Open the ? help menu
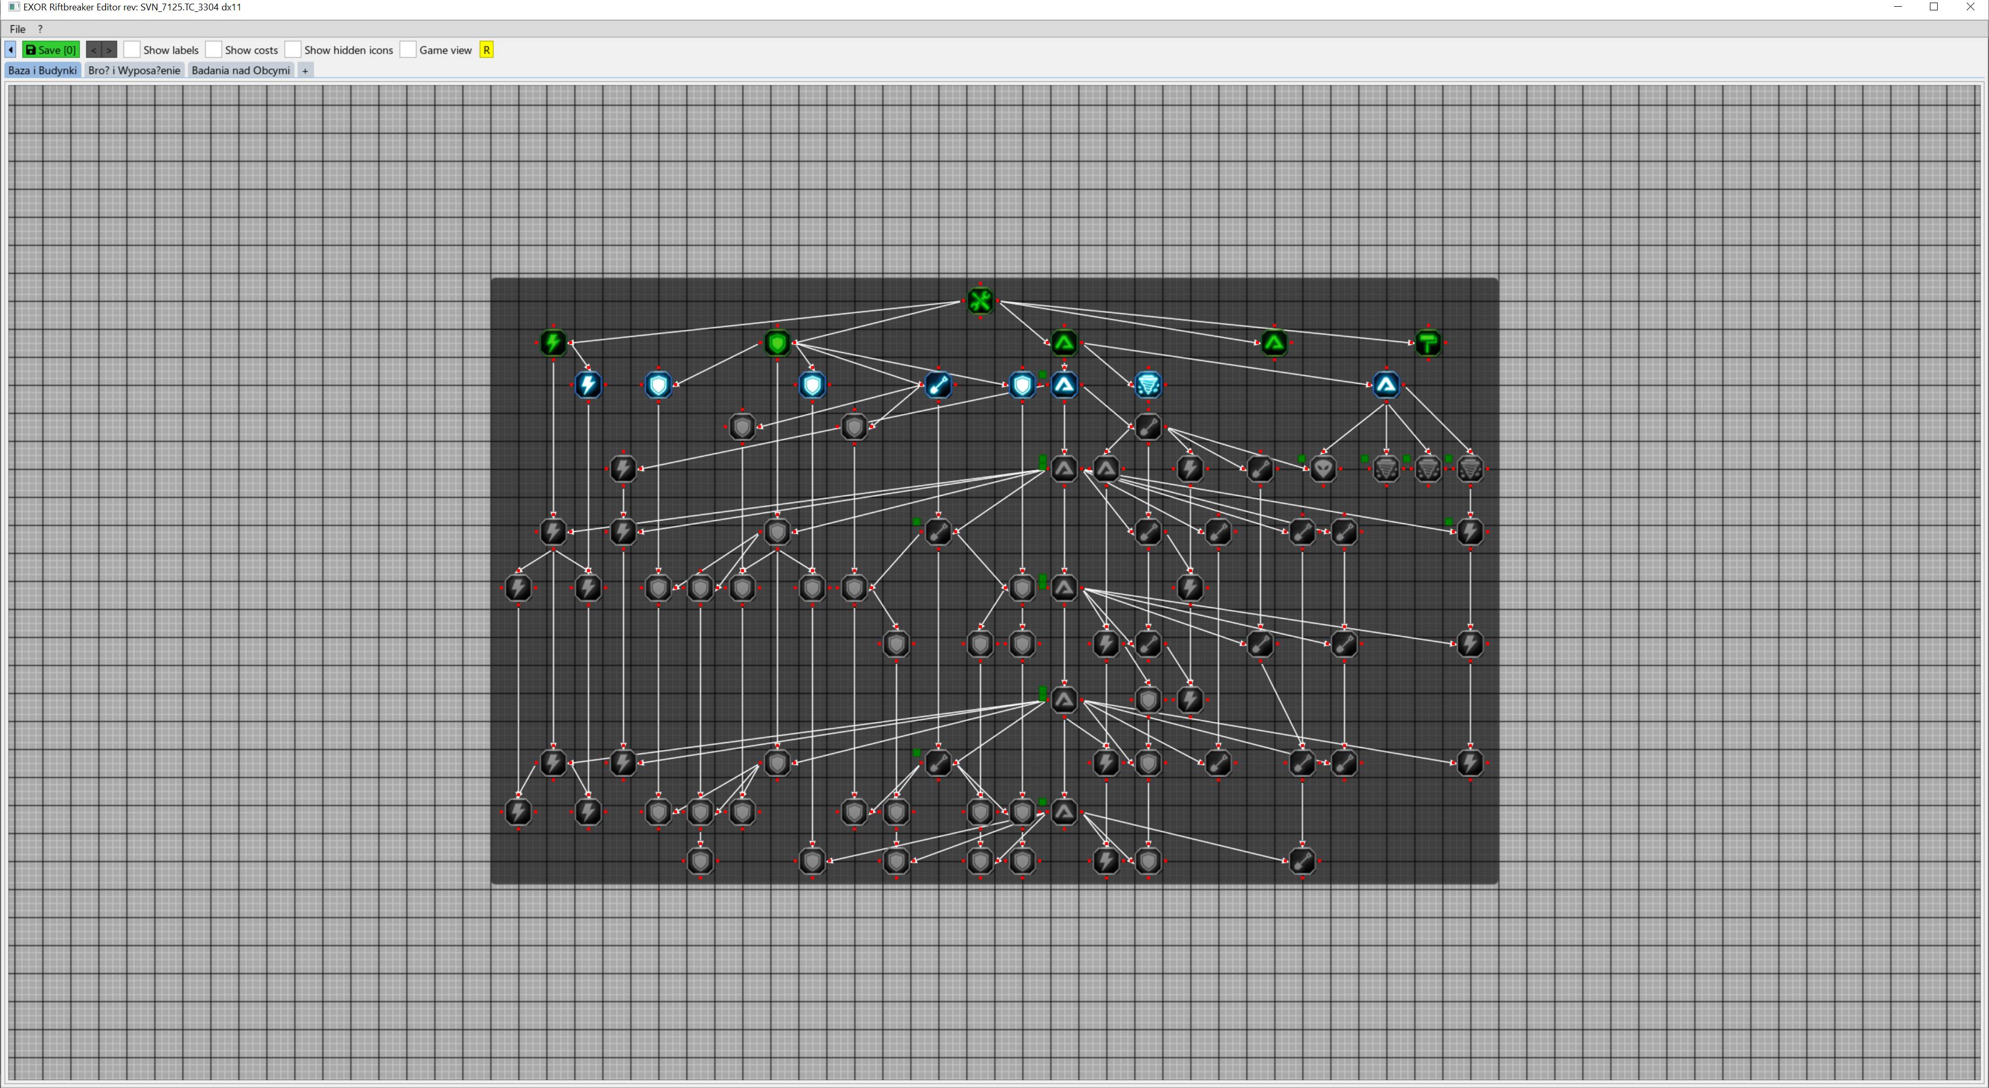 tap(40, 29)
